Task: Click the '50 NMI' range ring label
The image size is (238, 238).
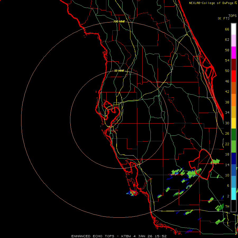Action: point(119,71)
